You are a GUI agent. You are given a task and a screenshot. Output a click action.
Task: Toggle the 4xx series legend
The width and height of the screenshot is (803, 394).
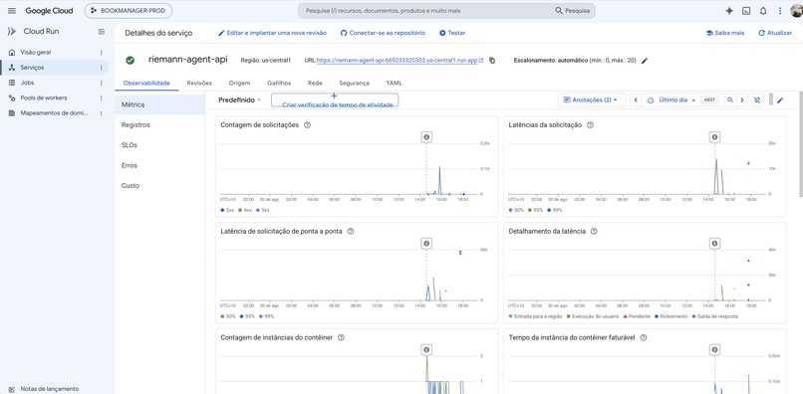(246, 210)
